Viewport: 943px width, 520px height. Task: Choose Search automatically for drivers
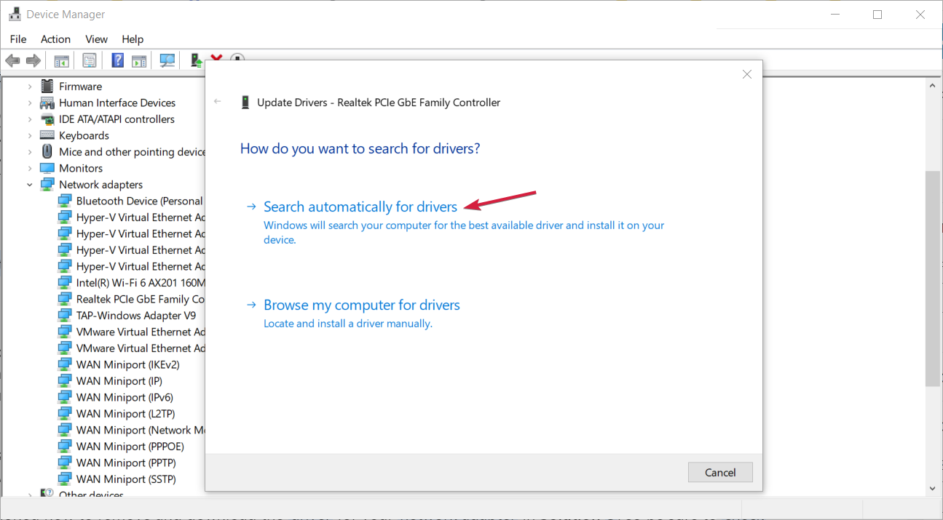tap(360, 207)
